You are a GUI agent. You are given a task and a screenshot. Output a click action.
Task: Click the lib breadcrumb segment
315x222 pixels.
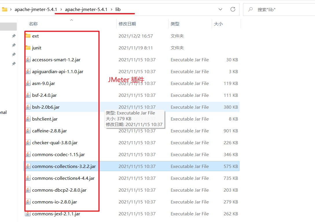point(118,10)
